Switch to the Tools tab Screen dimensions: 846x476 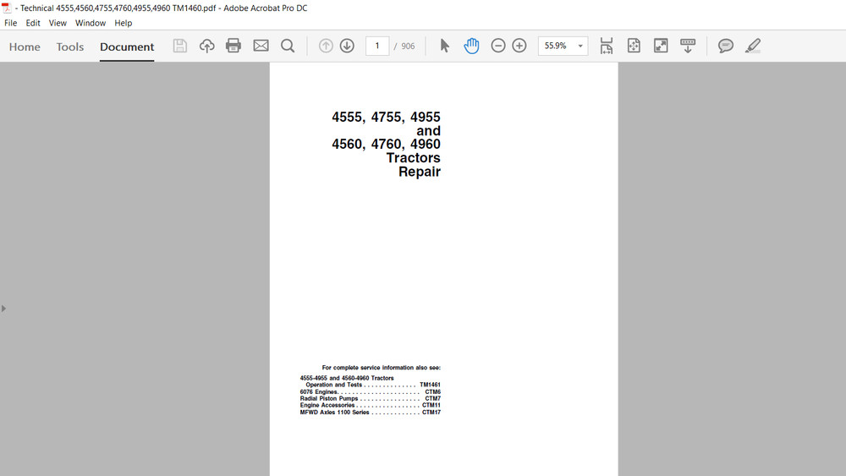tap(70, 47)
